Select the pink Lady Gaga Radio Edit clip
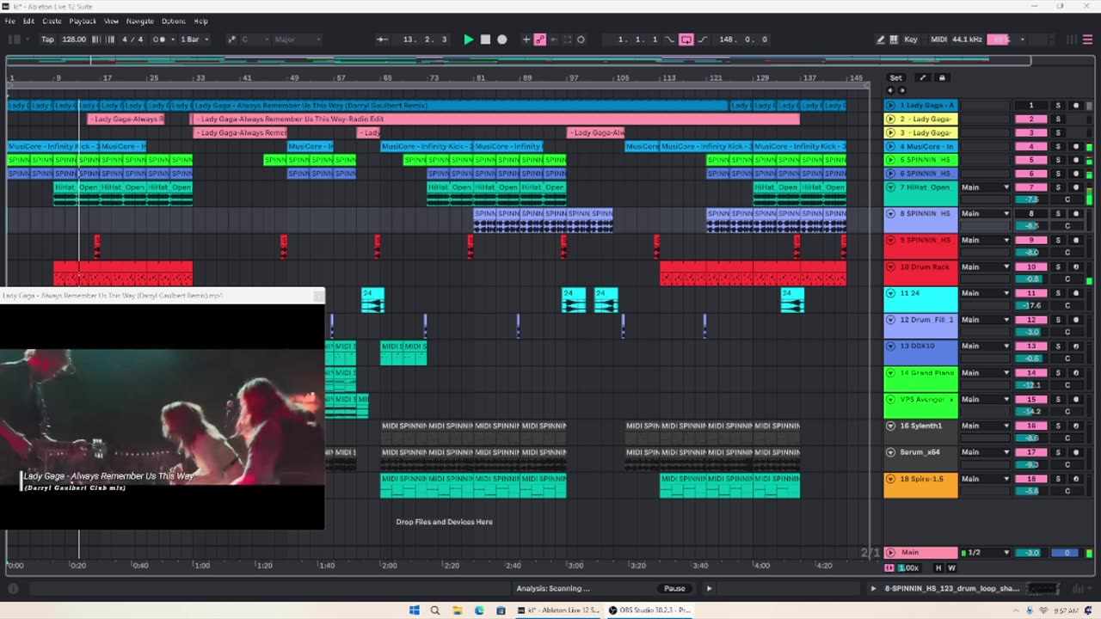This screenshot has height=619, width=1101. coord(495,120)
